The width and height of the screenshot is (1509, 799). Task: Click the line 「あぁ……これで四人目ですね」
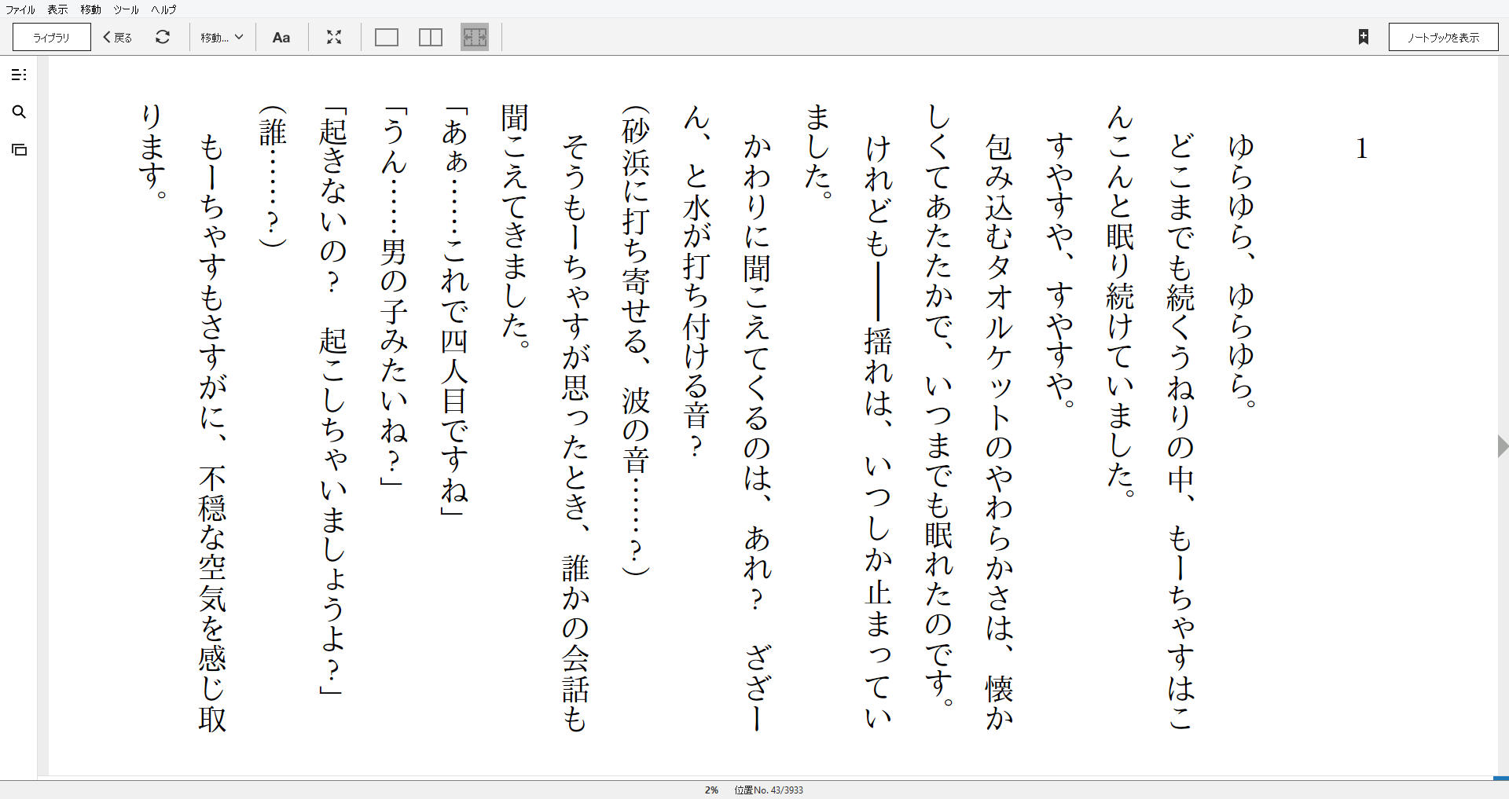click(x=455, y=311)
